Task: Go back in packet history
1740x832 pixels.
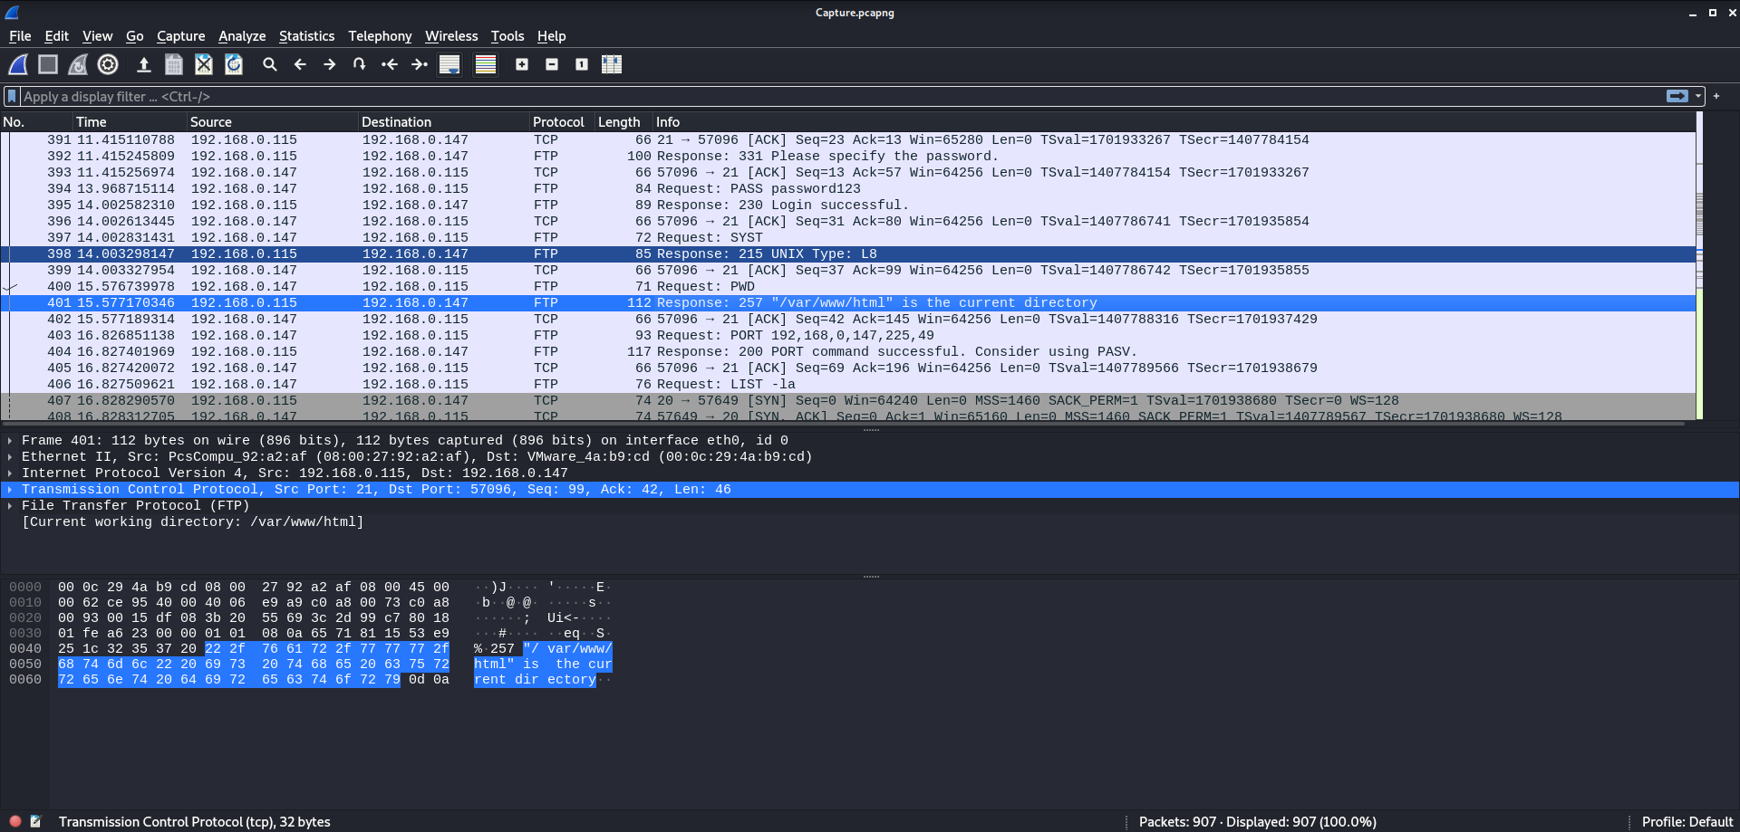Action: (x=300, y=64)
